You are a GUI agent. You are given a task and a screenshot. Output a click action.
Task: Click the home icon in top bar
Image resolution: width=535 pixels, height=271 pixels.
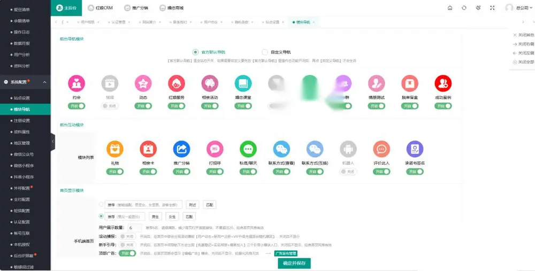pyautogui.click(x=450, y=8)
